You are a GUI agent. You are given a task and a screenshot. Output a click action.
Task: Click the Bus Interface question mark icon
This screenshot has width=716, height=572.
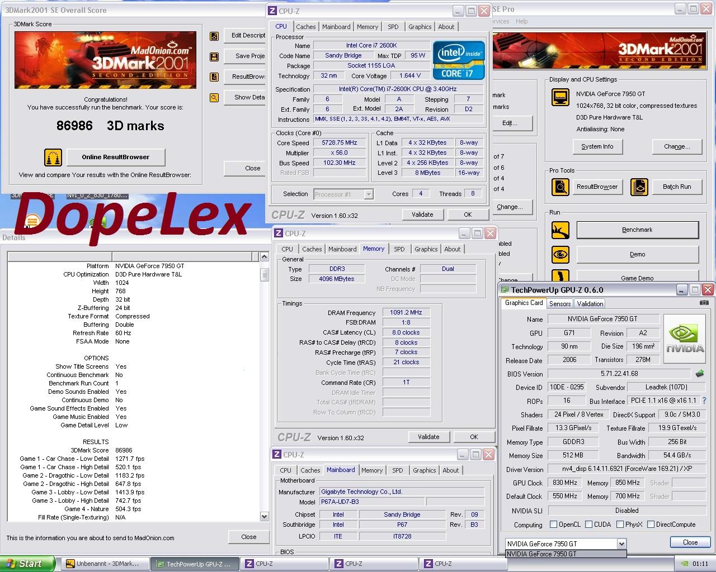pos(704,401)
